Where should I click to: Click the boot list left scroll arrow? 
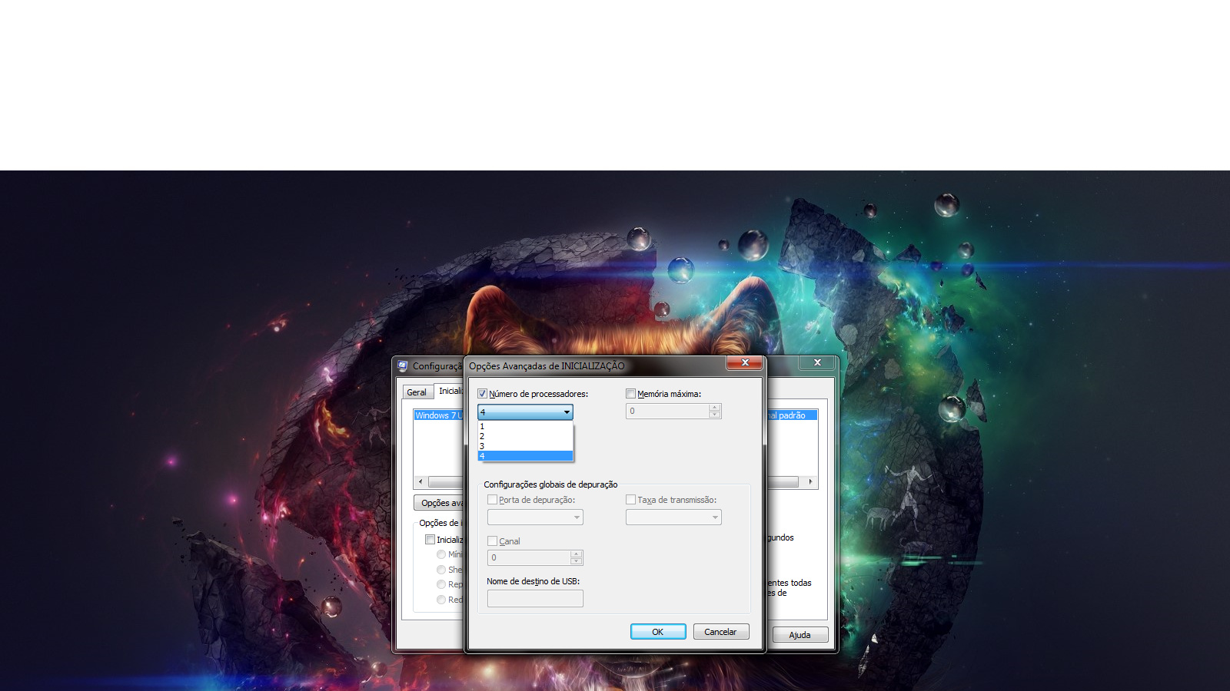point(421,482)
